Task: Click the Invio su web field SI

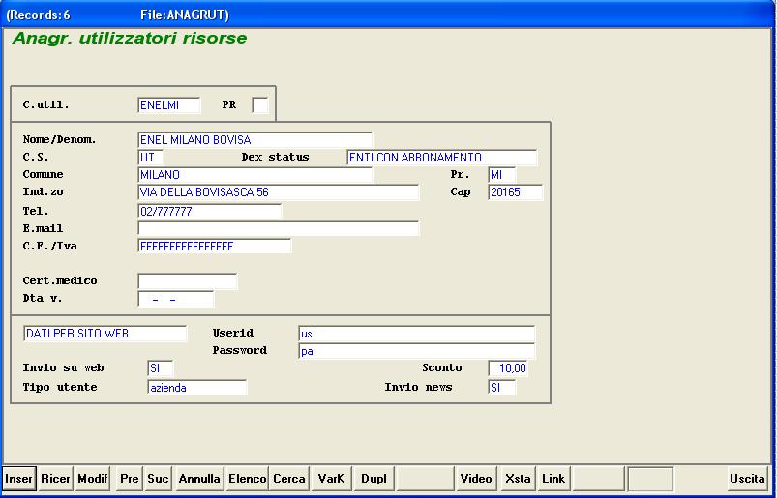Action: [x=161, y=368]
